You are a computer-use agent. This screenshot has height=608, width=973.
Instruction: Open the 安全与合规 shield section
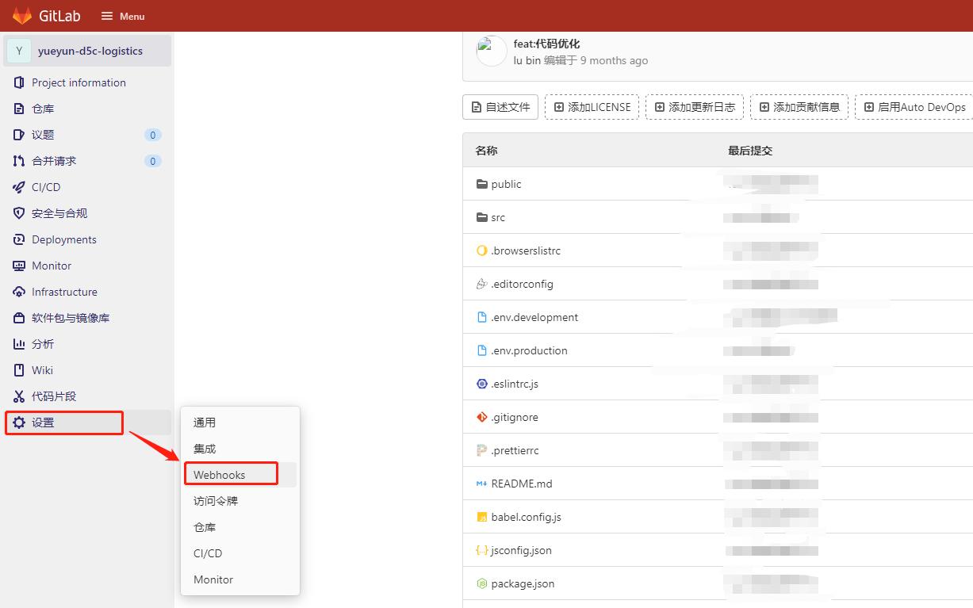coord(54,212)
